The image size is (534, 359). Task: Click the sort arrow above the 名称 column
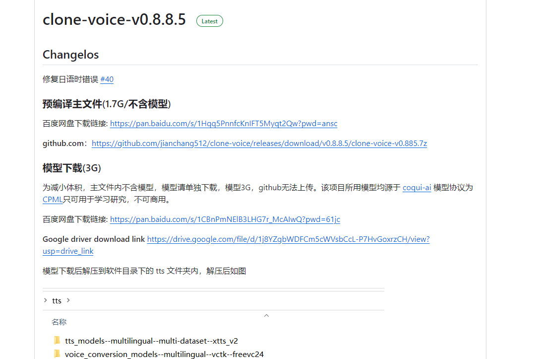pos(267,315)
